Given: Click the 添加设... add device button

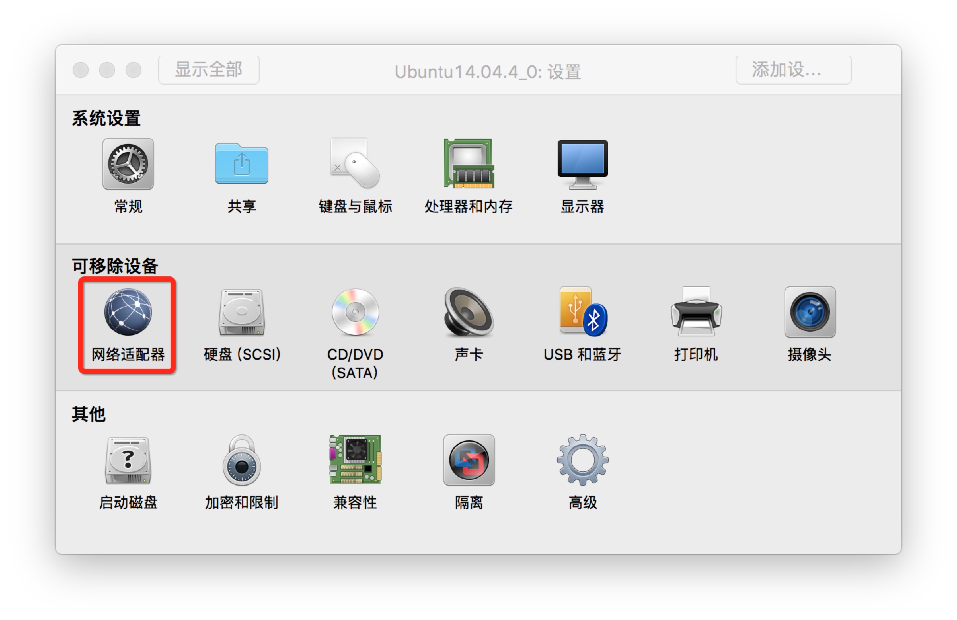Looking at the screenshot, I should [793, 69].
